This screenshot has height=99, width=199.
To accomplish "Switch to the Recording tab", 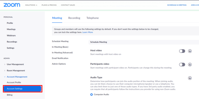I will tap(74, 18).
